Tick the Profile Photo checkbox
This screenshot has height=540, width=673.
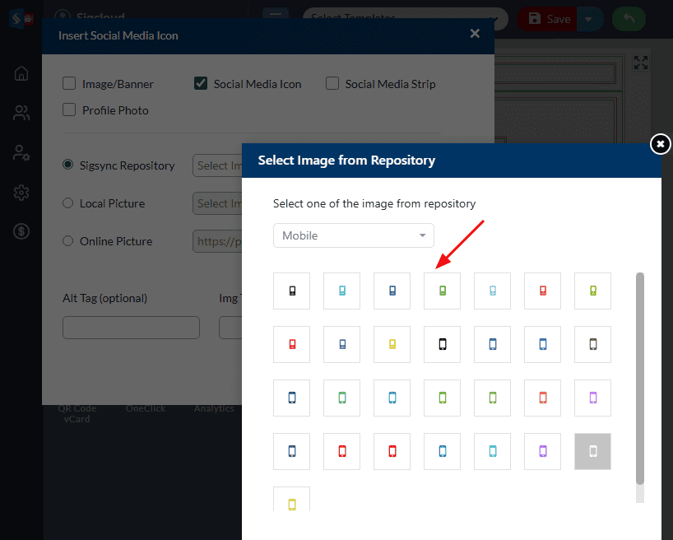tap(69, 110)
